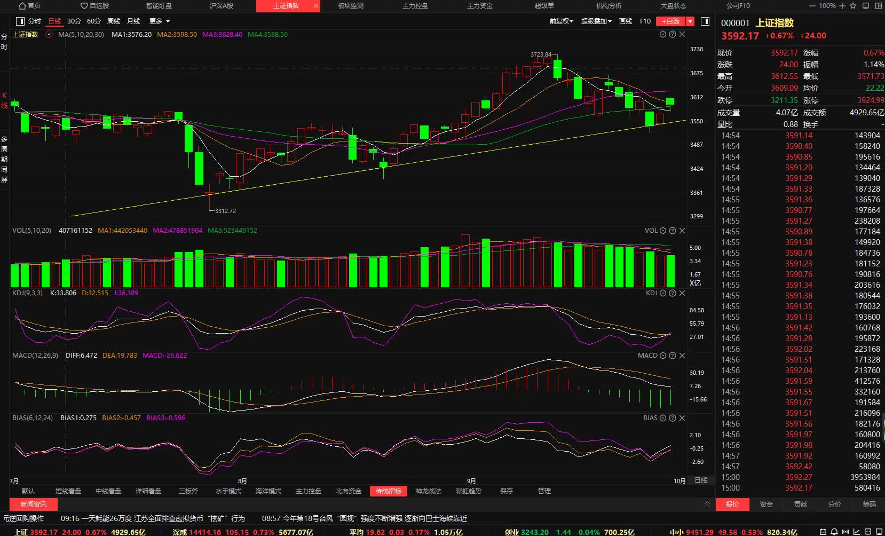Toggle the left panel layout icon
This screenshot has height=536, width=885.
tap(20, 21)
